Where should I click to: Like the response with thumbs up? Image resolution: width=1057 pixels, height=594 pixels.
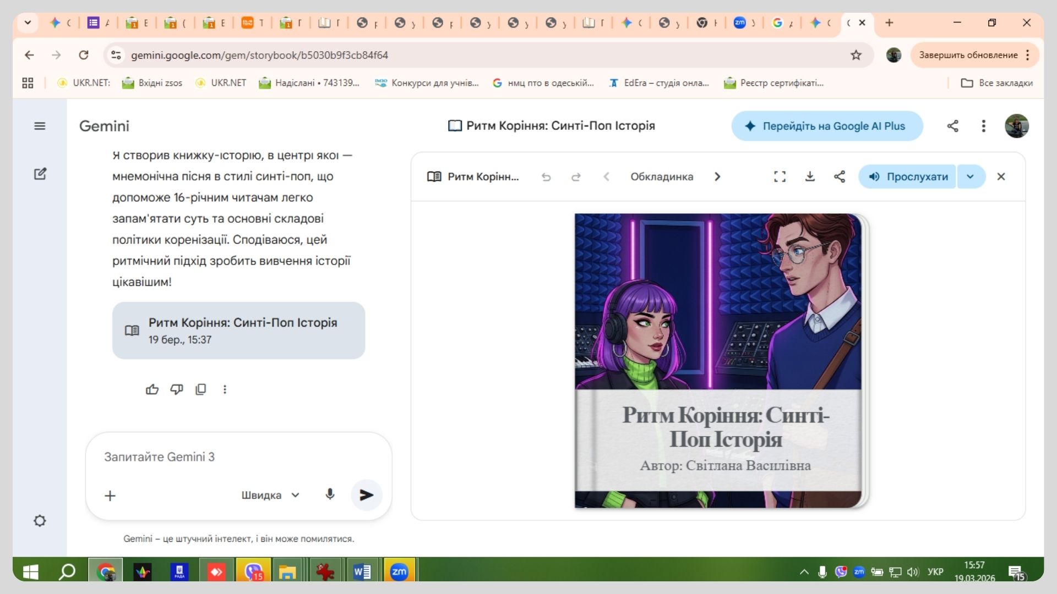coord(152,389)
